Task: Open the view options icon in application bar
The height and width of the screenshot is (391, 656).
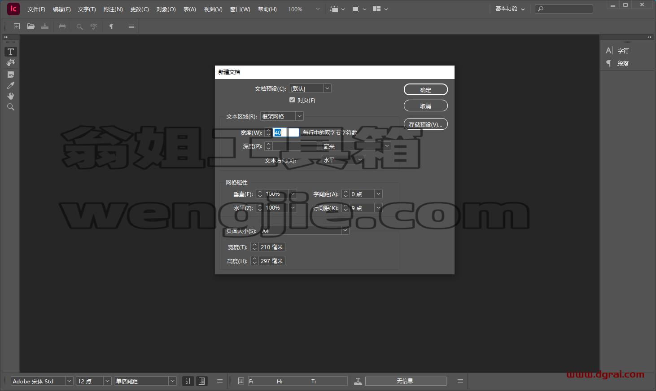Action: (337, 9)
